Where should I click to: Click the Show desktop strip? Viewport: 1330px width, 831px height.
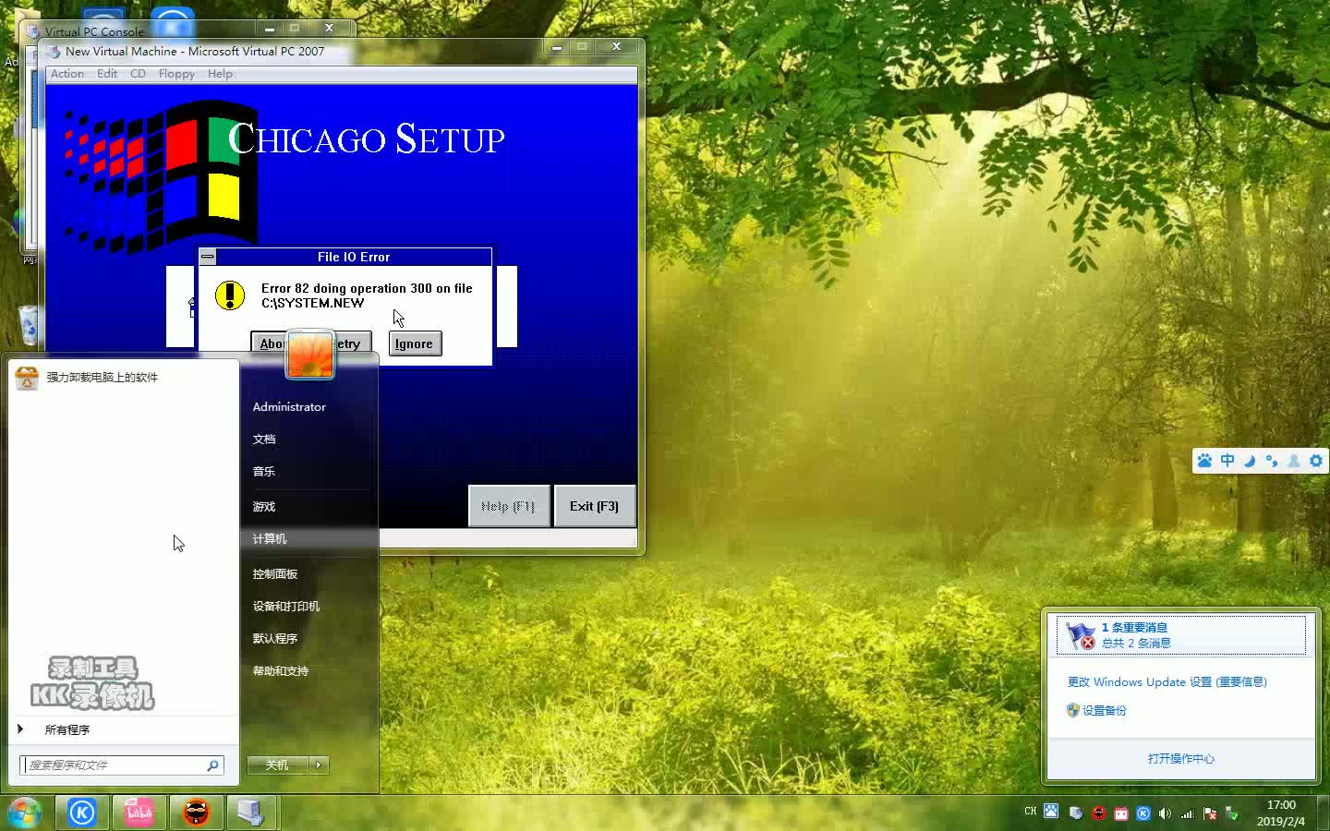[1323, 813]
